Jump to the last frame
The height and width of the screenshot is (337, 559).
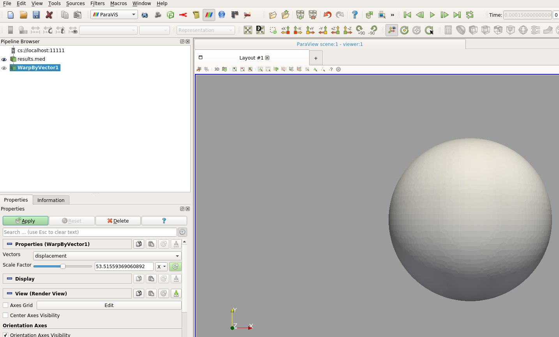point(457,15)
